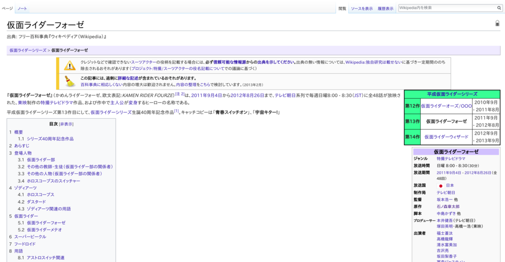The height and width of the screenshot is (262, 505).
Task: Click the broom cleanup notice icon
Action: (x=70, y=81)
